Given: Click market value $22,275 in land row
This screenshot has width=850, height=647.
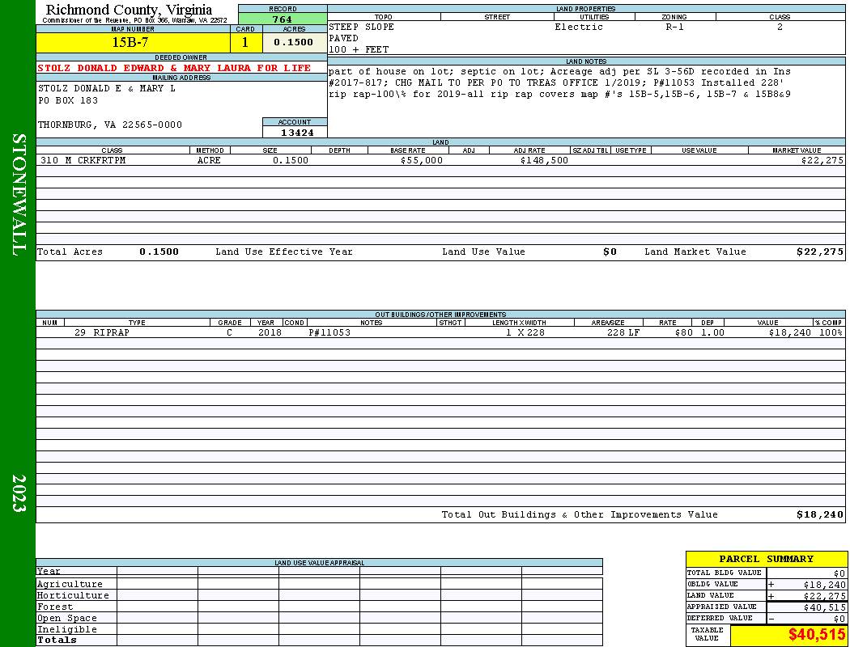Looking at the screenshot, I should point(822,160).
